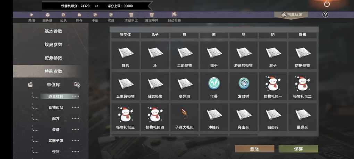354x159 pixels.
Task: Click the 清空单位 trash icon
Action: [131, 15]
